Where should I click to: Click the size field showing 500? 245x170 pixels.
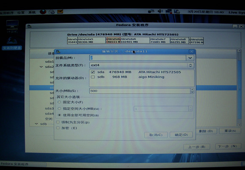coord(140,91)
